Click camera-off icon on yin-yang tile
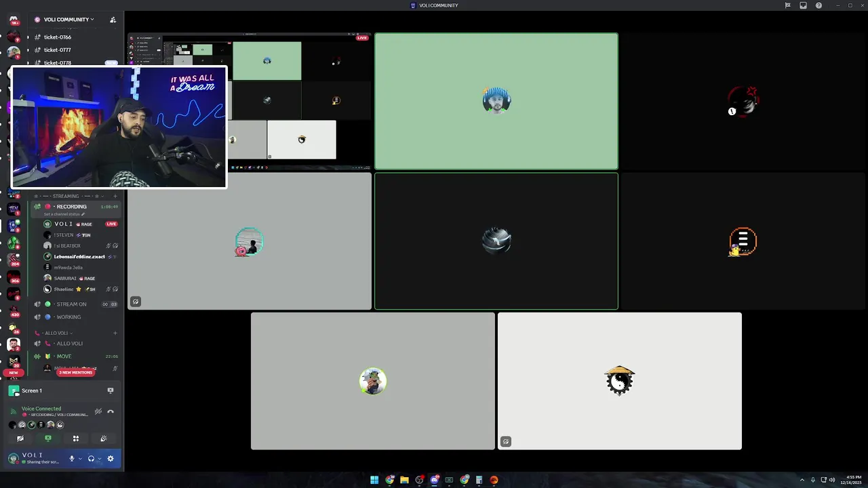Screen dimensions: 868x488 506,442
